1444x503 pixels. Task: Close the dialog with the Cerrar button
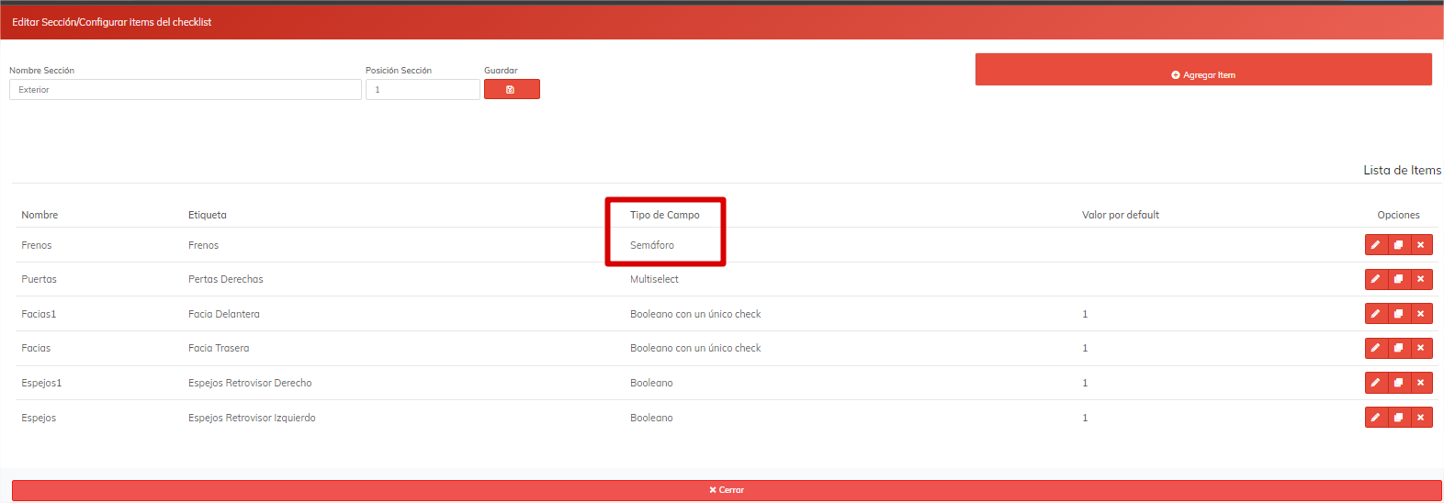726,490
